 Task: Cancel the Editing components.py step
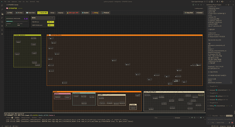click(x=232, y=106)
